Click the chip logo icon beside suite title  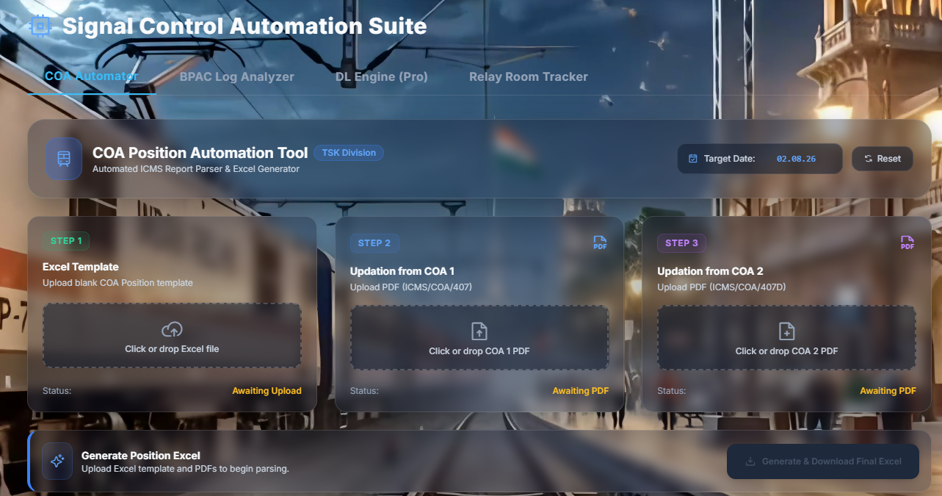[x=40, y=26]
